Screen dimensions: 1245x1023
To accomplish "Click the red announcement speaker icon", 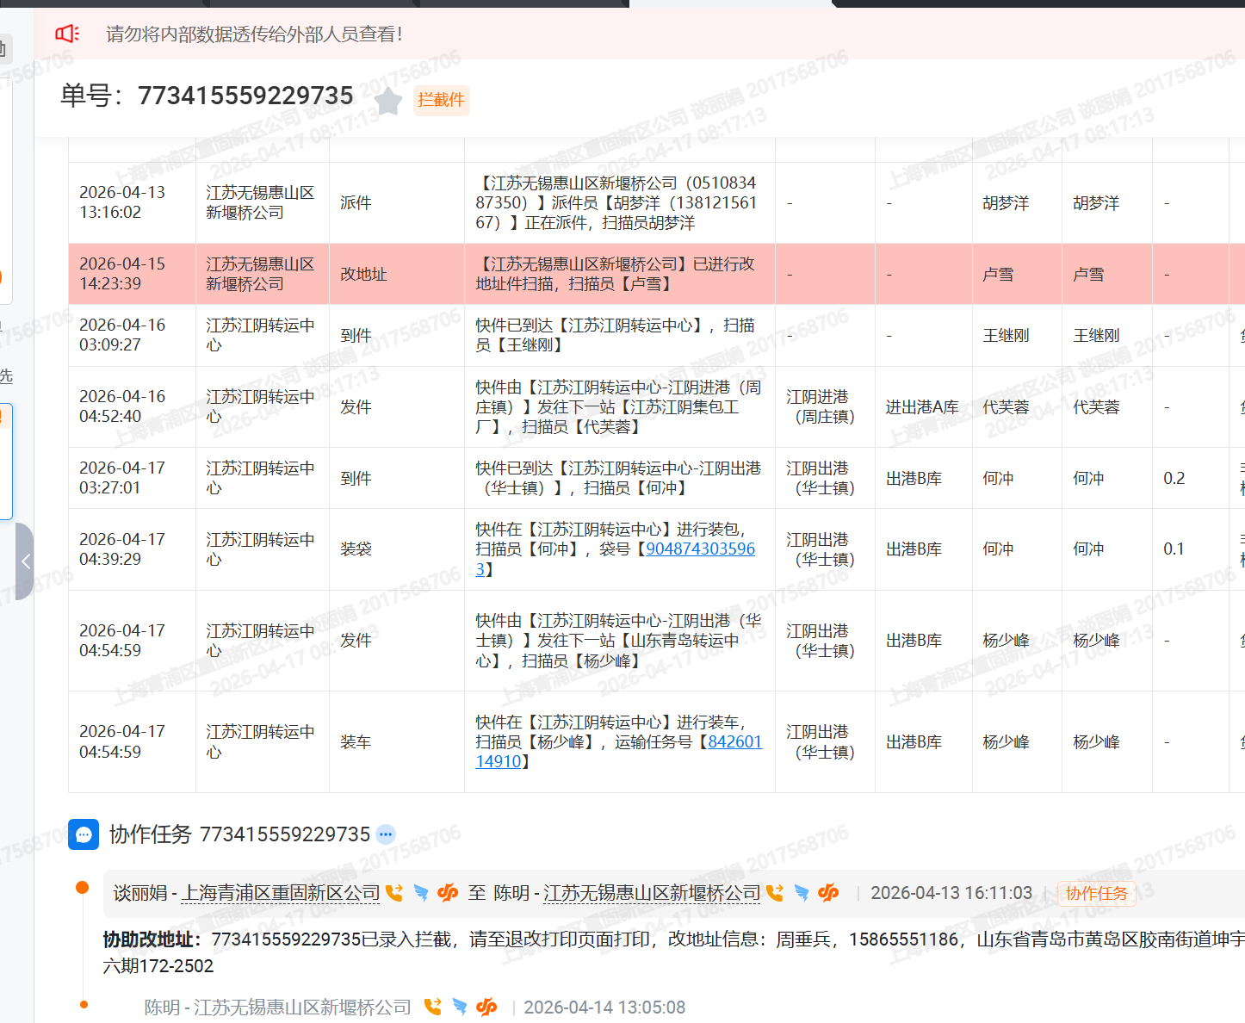I will pos(66,34).
